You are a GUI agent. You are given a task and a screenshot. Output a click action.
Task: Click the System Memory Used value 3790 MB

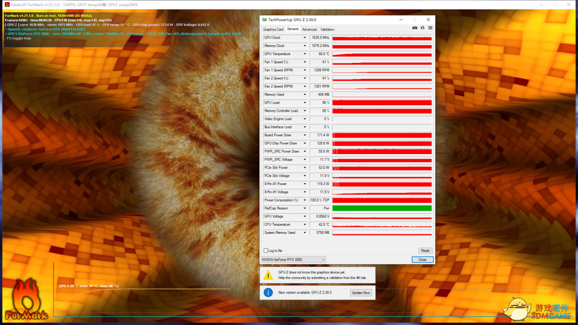pyautogui.click(x=320, y=233)
